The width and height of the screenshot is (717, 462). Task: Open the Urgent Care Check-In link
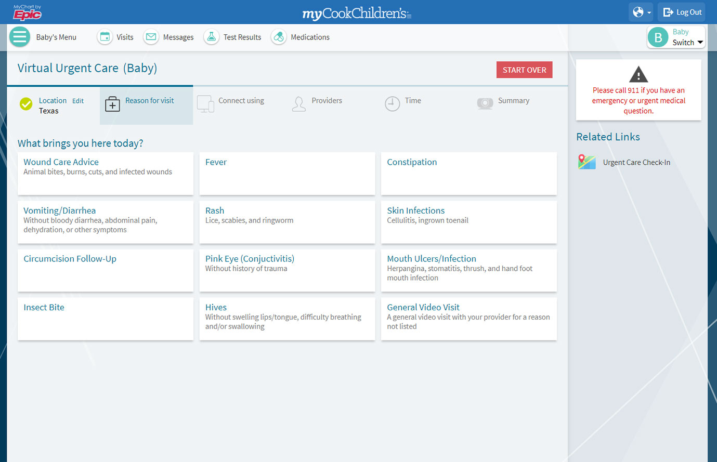(x=636, y=163)
